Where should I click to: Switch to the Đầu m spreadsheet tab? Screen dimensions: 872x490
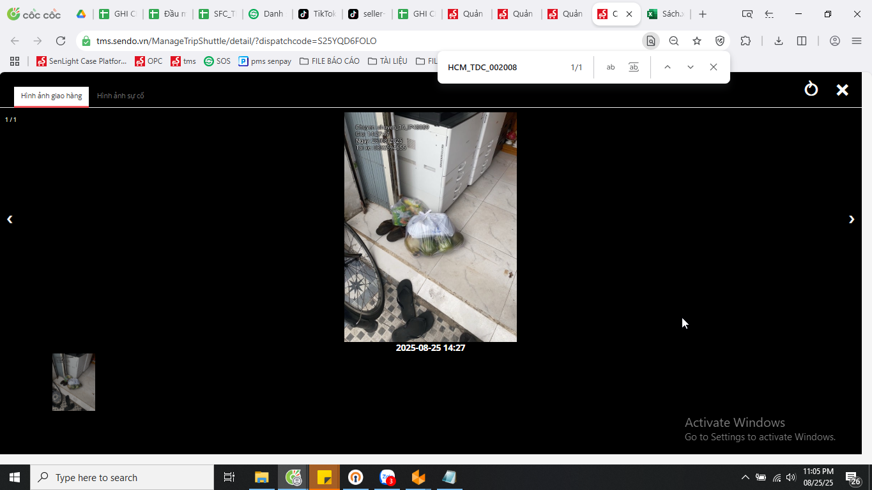168,14
